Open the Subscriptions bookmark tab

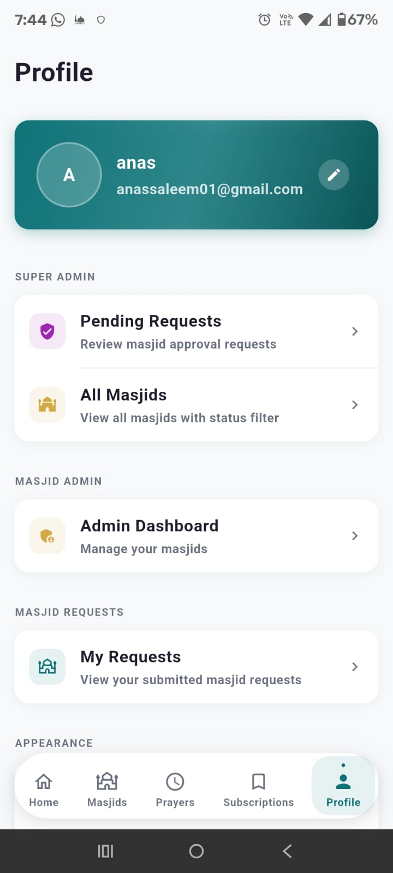coord(258,789)
